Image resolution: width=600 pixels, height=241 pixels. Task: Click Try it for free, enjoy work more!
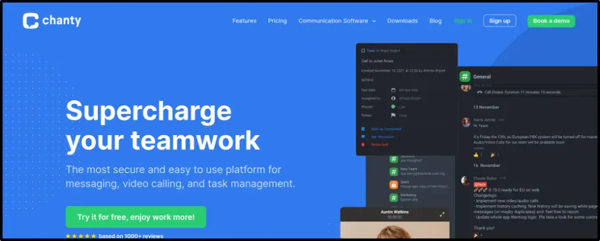[x=136, y=217]
